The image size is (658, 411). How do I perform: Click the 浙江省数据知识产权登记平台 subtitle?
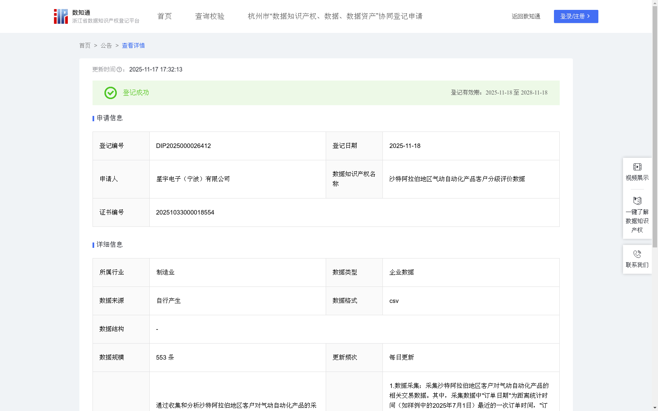point(106,21)
